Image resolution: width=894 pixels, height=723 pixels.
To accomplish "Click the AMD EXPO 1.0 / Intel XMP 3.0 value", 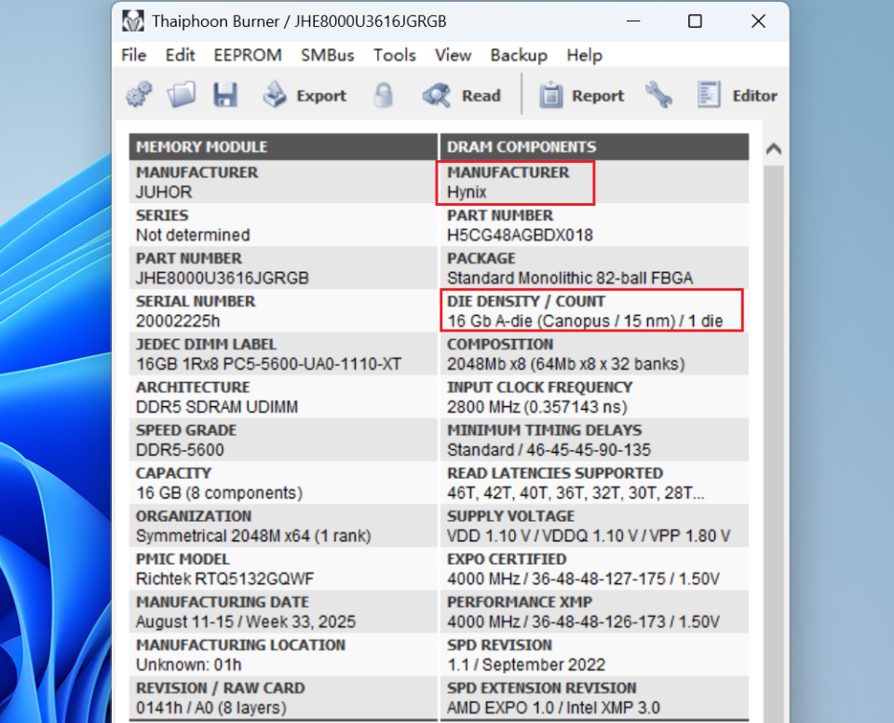I will [553, 707].
